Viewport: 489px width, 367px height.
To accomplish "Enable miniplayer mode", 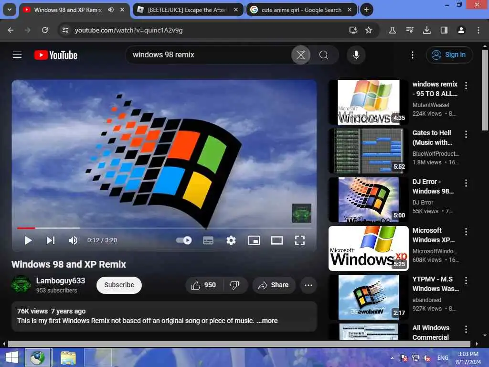I will 254,240.
